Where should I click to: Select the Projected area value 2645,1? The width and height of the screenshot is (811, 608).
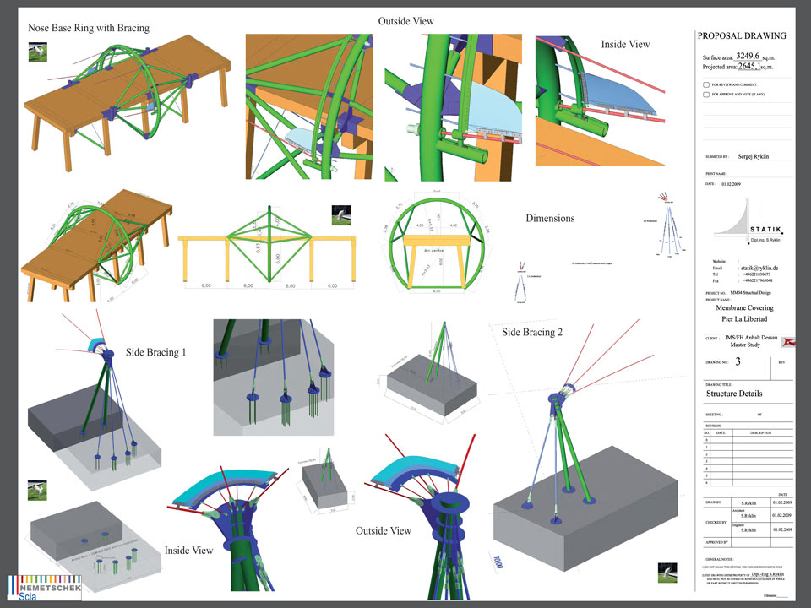click(x=755, y=65)
